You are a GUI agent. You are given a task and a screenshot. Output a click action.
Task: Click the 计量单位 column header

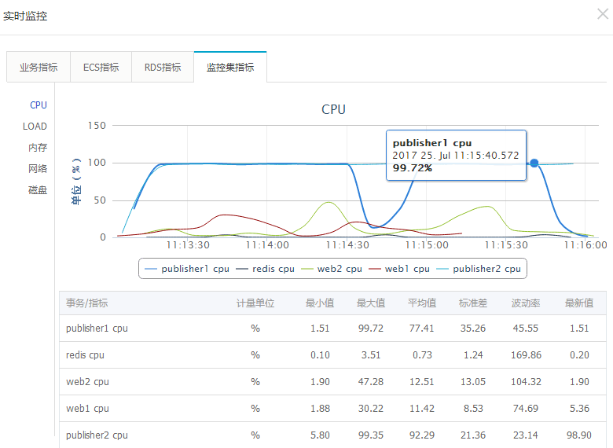(255, 303)
